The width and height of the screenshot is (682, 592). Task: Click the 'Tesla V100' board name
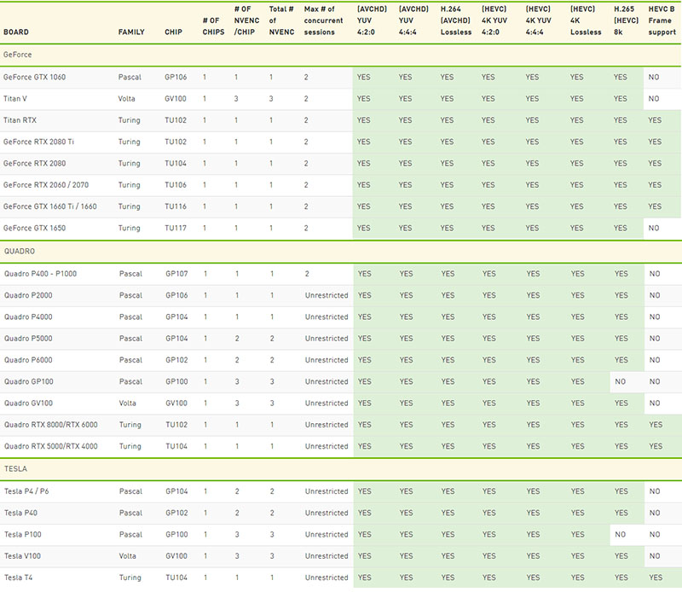point(23,556)
